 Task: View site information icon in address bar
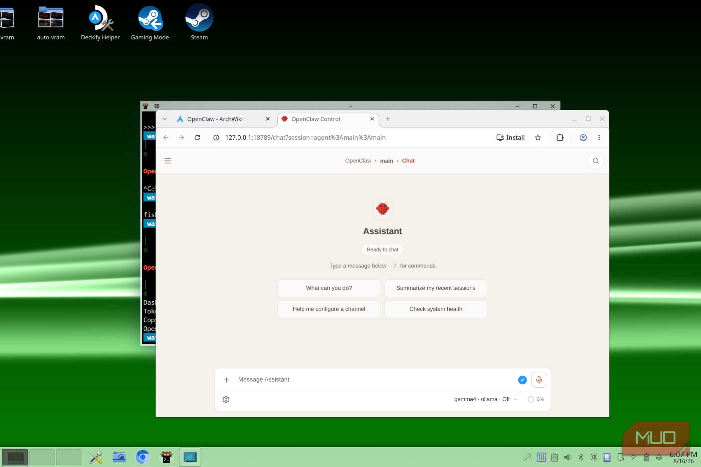click(x=216, y=137)
